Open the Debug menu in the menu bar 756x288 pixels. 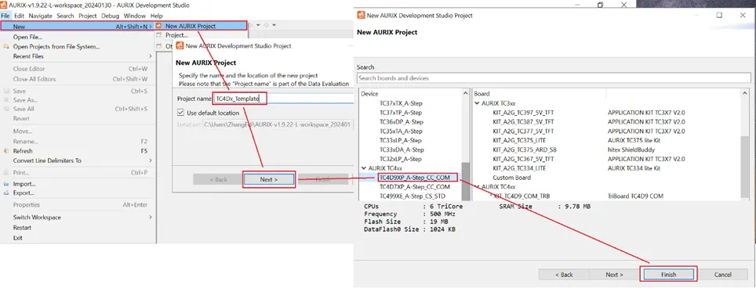tap(110, 16)
